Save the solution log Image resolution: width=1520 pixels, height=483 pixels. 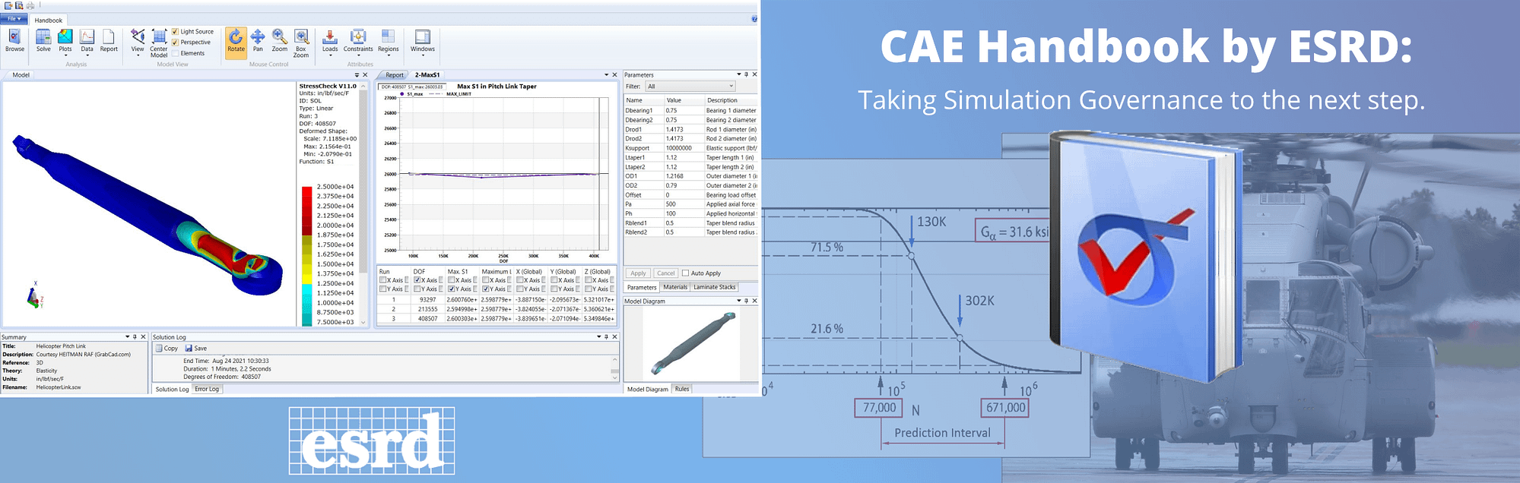(x=195, y=349)
